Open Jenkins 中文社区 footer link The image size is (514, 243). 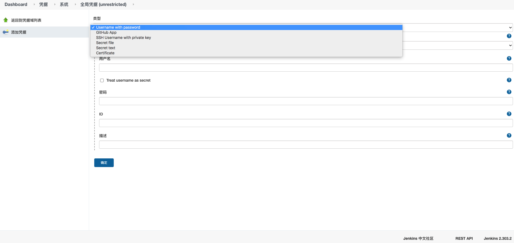tap(418, 238)
